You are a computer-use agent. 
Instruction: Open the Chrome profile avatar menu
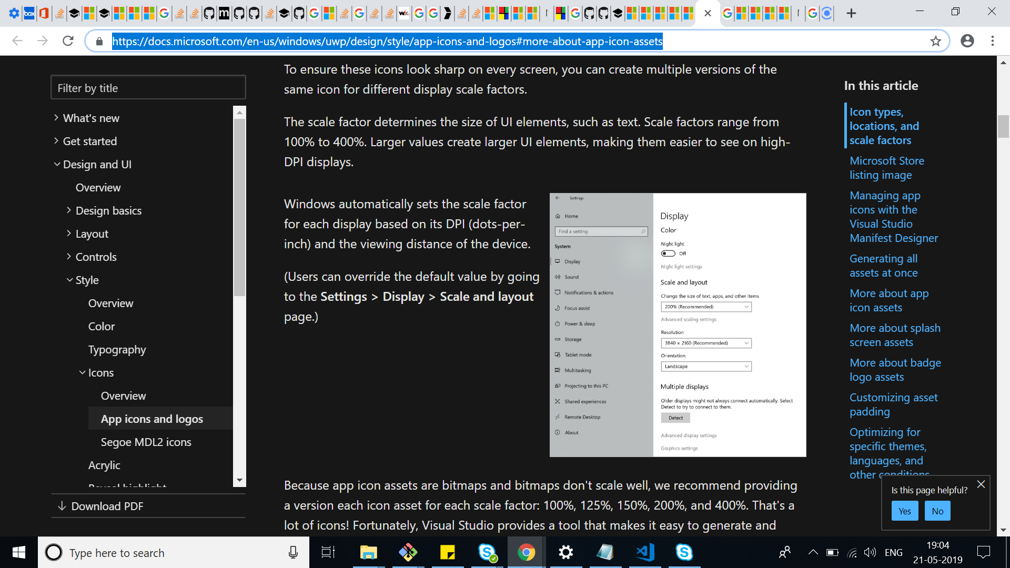[967, 40]
